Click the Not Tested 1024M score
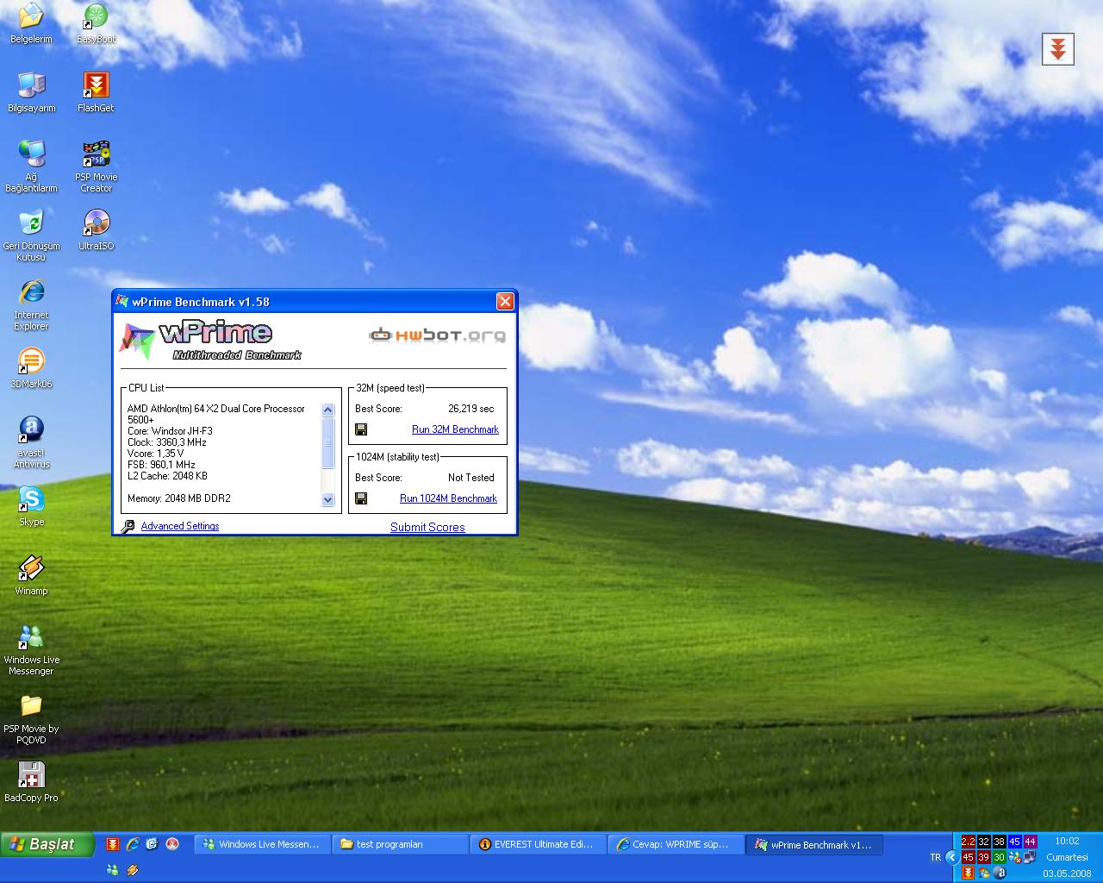This screenshot has height=883, width=1103. tap(470, 478)
